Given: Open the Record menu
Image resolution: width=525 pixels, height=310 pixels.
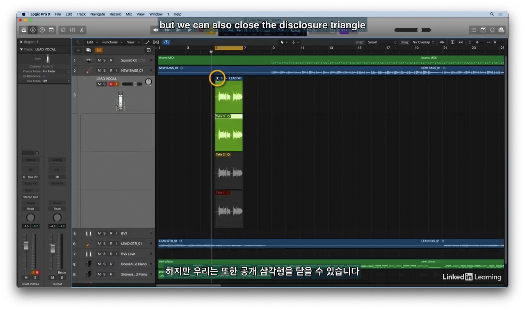Looking at the screenshot, I should point(115,14).
